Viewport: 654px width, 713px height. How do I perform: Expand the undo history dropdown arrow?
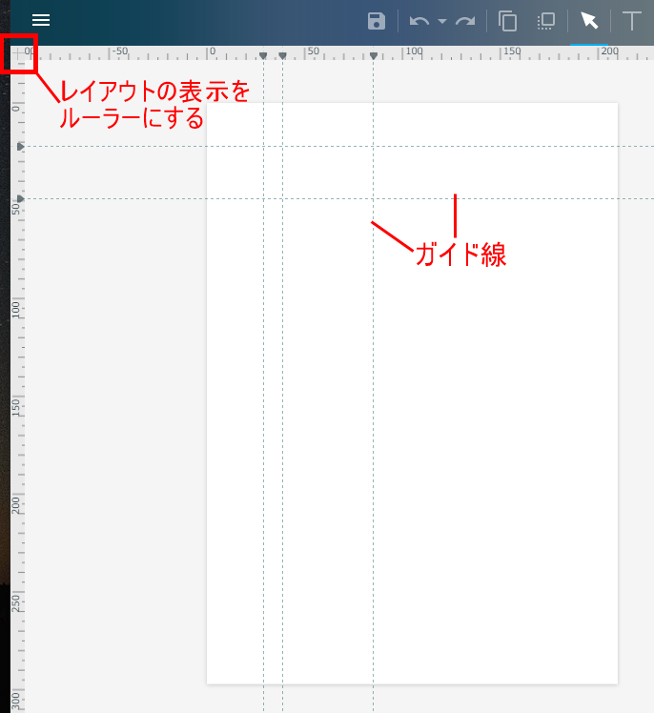tap(442, 22)
